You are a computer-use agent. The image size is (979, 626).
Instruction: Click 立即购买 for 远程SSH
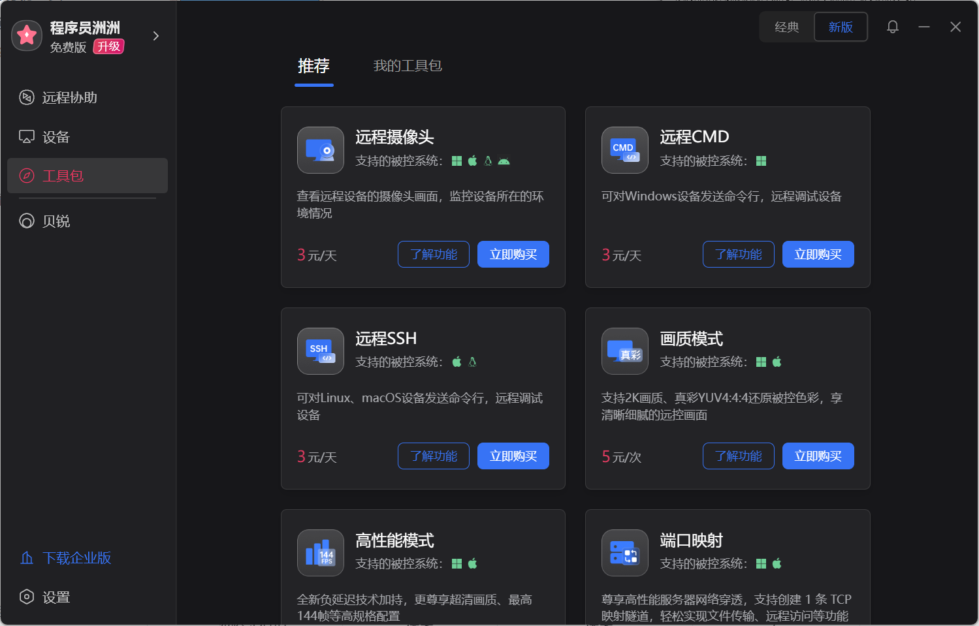513,456
